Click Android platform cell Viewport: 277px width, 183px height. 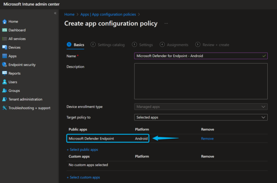pos(141,139)
